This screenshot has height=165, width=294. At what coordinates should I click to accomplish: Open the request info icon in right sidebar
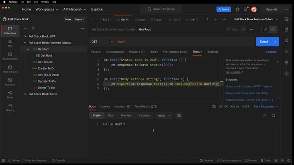coord(286,73)
